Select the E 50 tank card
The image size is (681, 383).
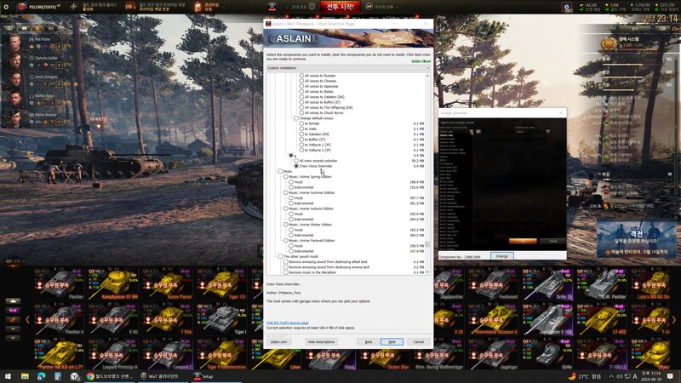[x=112, y=320]
